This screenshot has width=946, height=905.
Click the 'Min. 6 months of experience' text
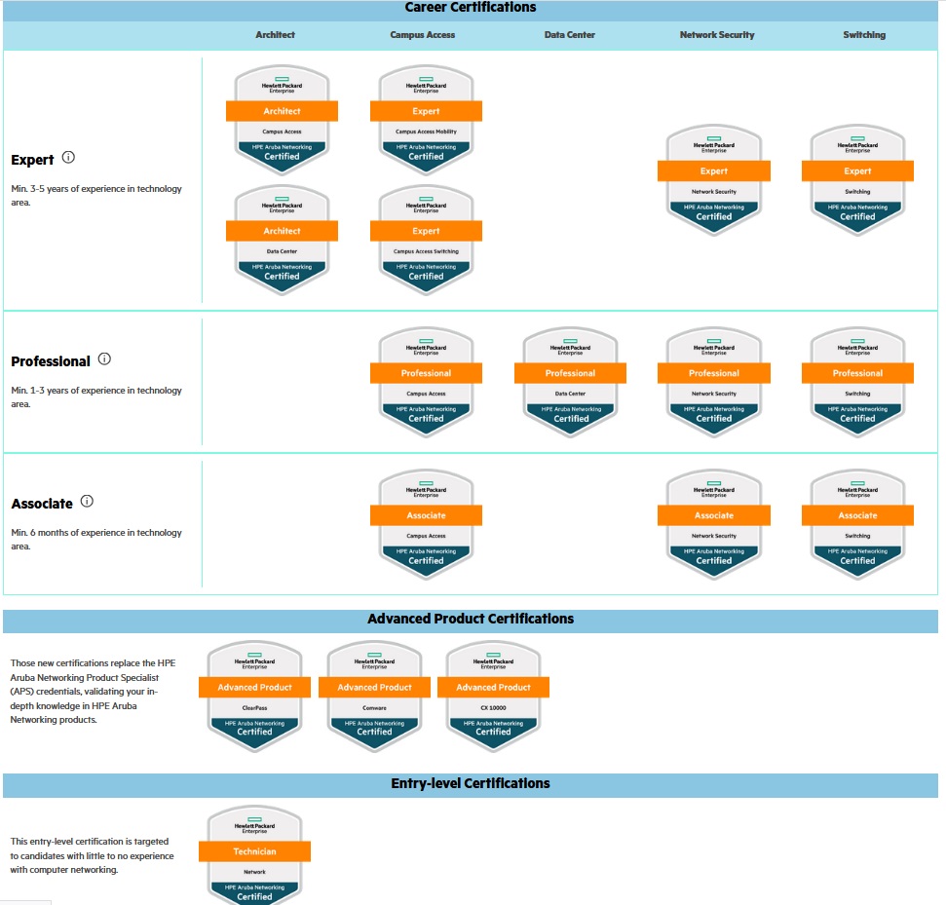point(96,540)
